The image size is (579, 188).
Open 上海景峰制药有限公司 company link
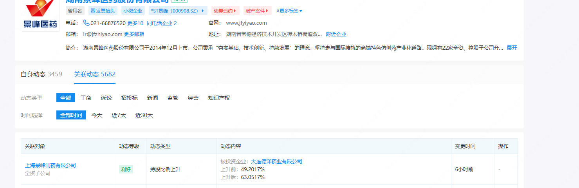point(51,165)
